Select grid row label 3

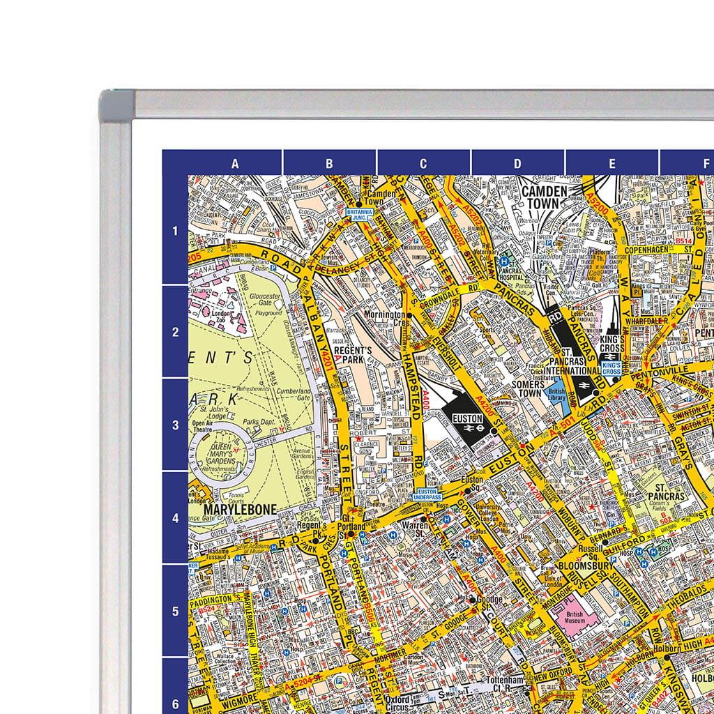coord(175,425)
